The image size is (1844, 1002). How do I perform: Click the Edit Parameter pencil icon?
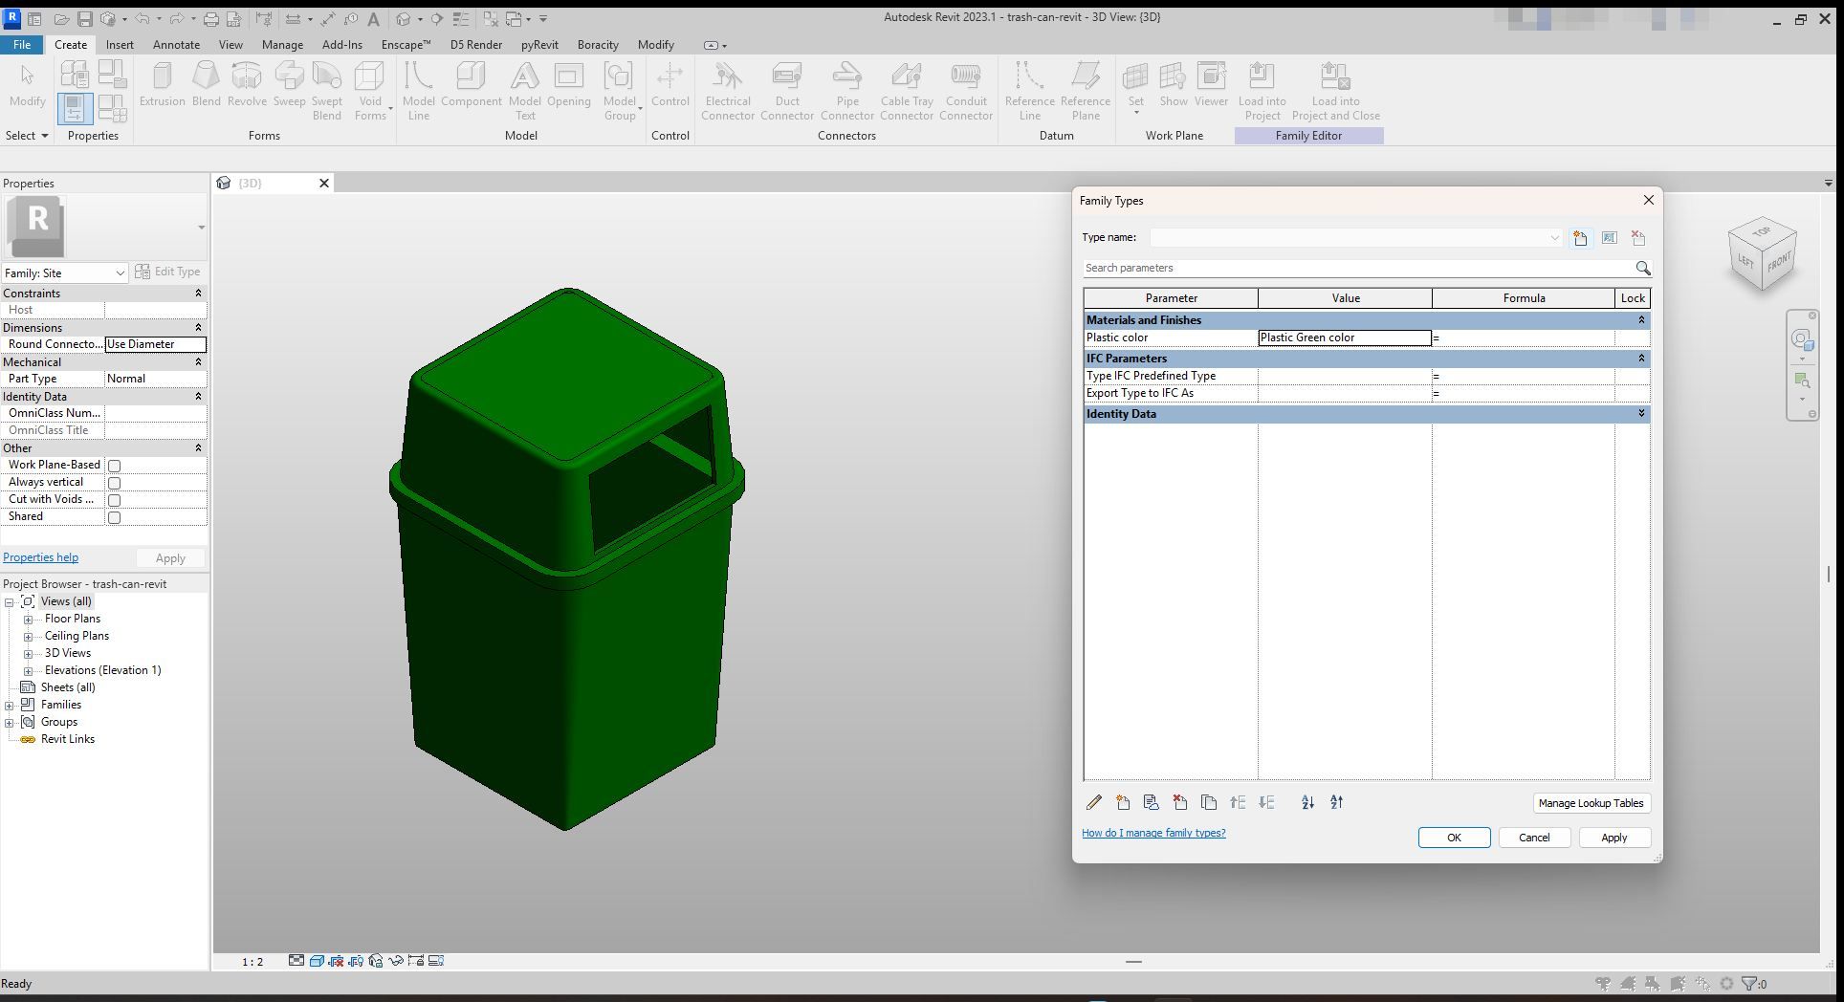[1093, 803]
